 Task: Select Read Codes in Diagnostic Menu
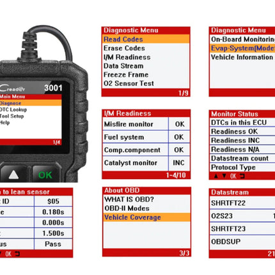[x=145, y=39]
